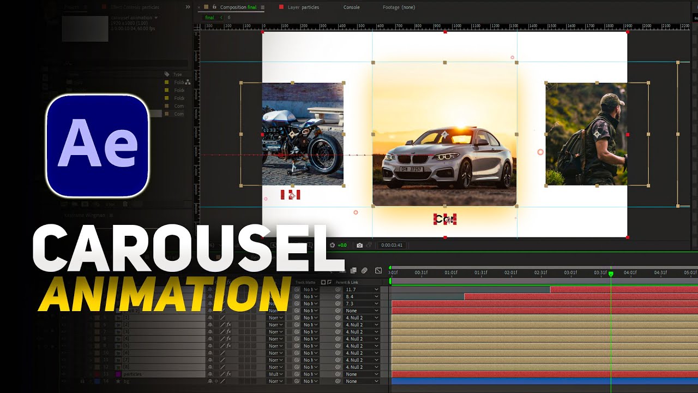Viewport: 698px width, 393px height.
Task: Toggle the fx switch on the [5] layer
Action: (x=229, y=346)
